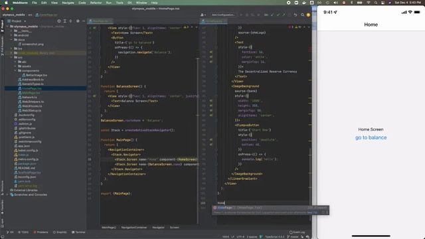Open Add Configuration dropdown
The height and width of the screenshot is (239, 425).
pos(223,15)
